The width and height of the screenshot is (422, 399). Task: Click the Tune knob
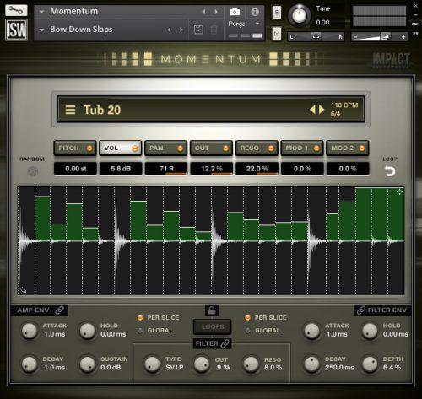300,15
